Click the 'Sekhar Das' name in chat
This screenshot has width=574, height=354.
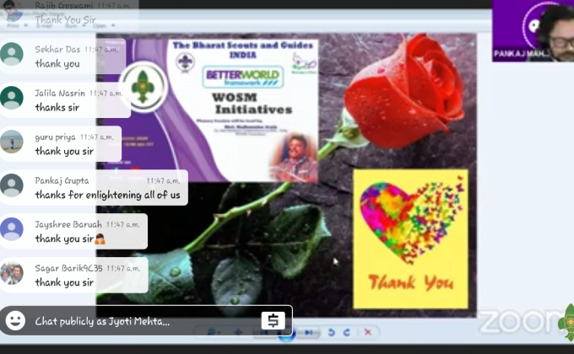tap(57, 50)
